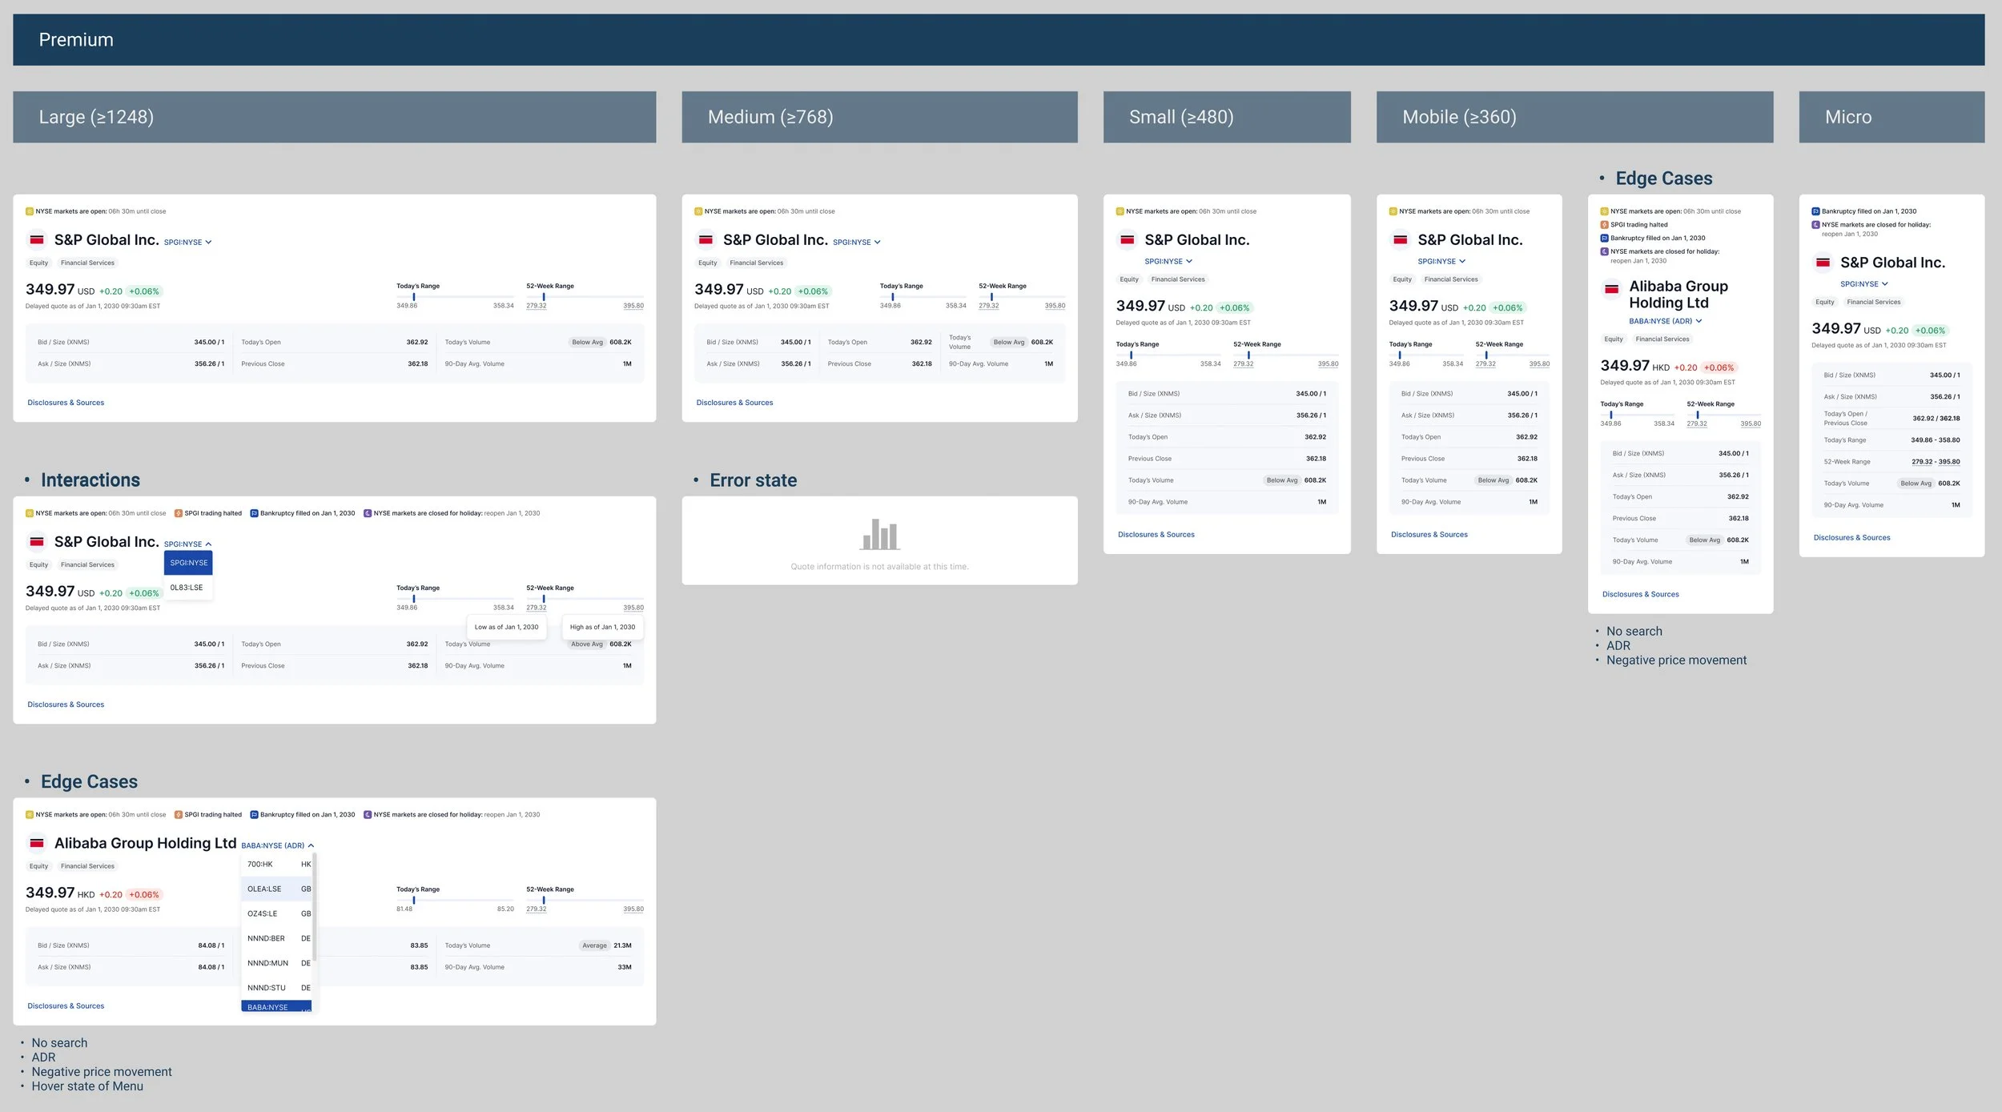Click the Today's Range slider marker on Large card

pos(416,295)
